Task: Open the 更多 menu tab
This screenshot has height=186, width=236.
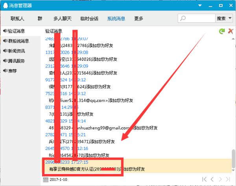Action: pos(138,18)
